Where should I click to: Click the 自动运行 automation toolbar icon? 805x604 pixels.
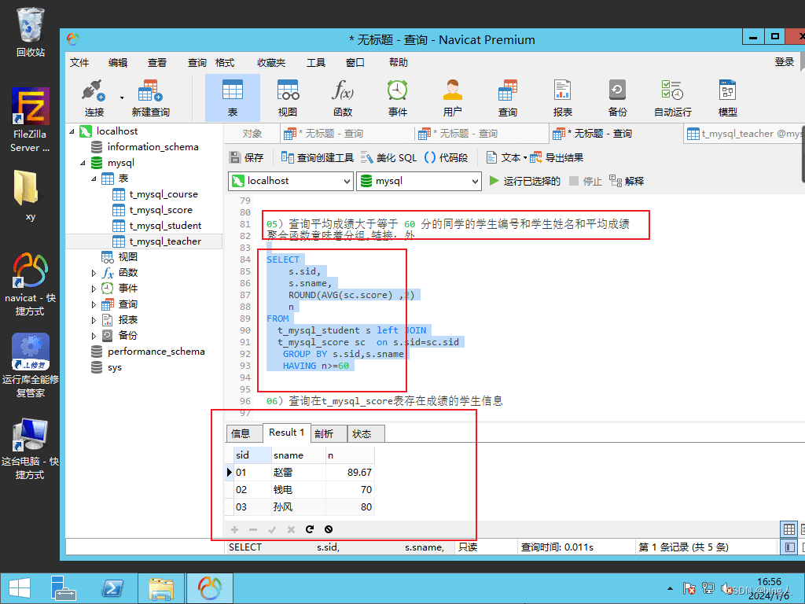[673, 98]
